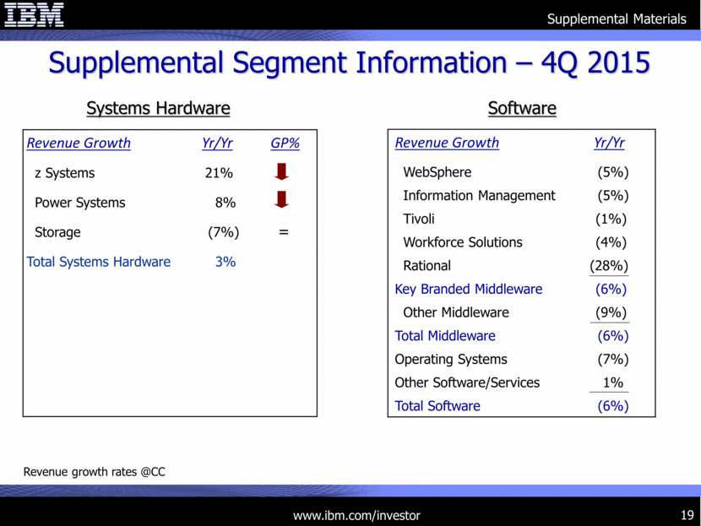Select the Information Management row label
The height and width of the screenshot is (526, 701).
[479, 196]
